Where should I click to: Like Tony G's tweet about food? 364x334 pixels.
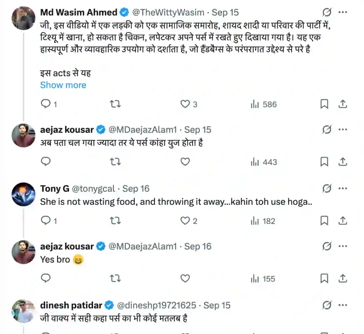click(x=185, y=221)
